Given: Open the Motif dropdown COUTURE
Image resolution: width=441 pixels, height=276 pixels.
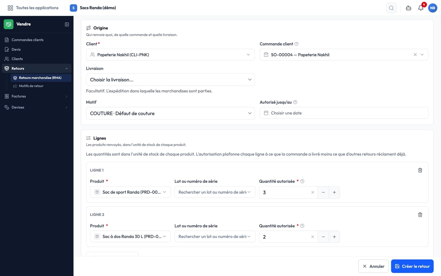Looking at the screenshot, I should tap(170, 113).
